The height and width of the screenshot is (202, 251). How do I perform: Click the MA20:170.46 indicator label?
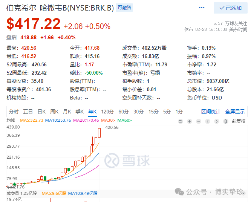(x=86, y=120)
